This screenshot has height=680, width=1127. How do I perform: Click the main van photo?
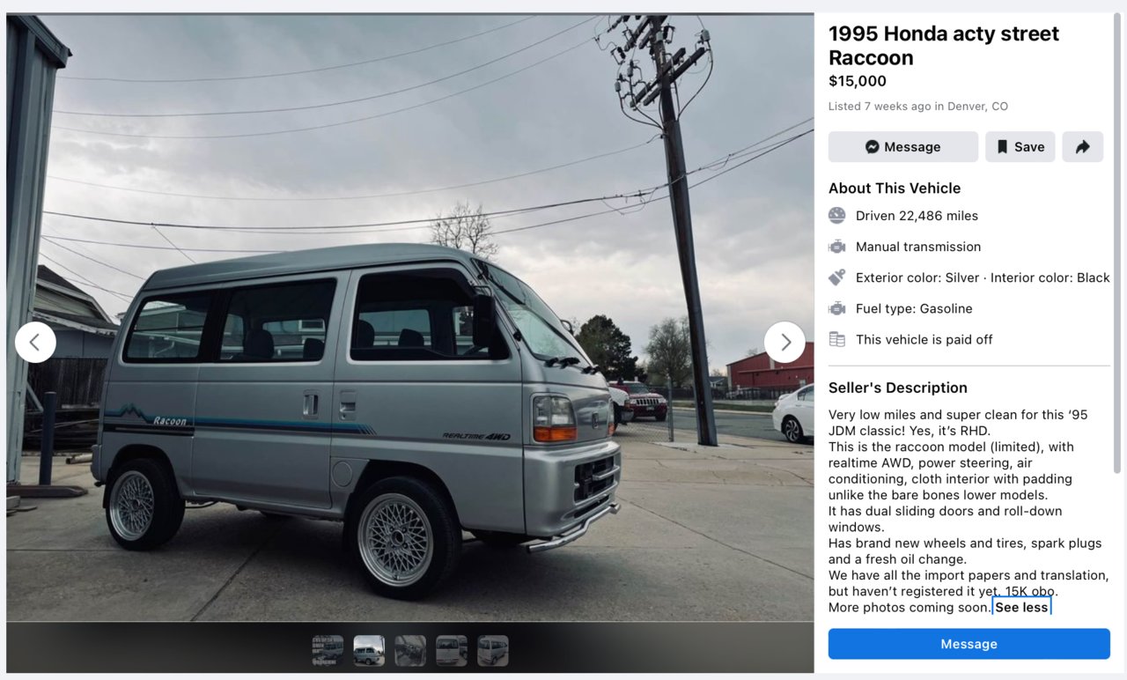(410, 317)
